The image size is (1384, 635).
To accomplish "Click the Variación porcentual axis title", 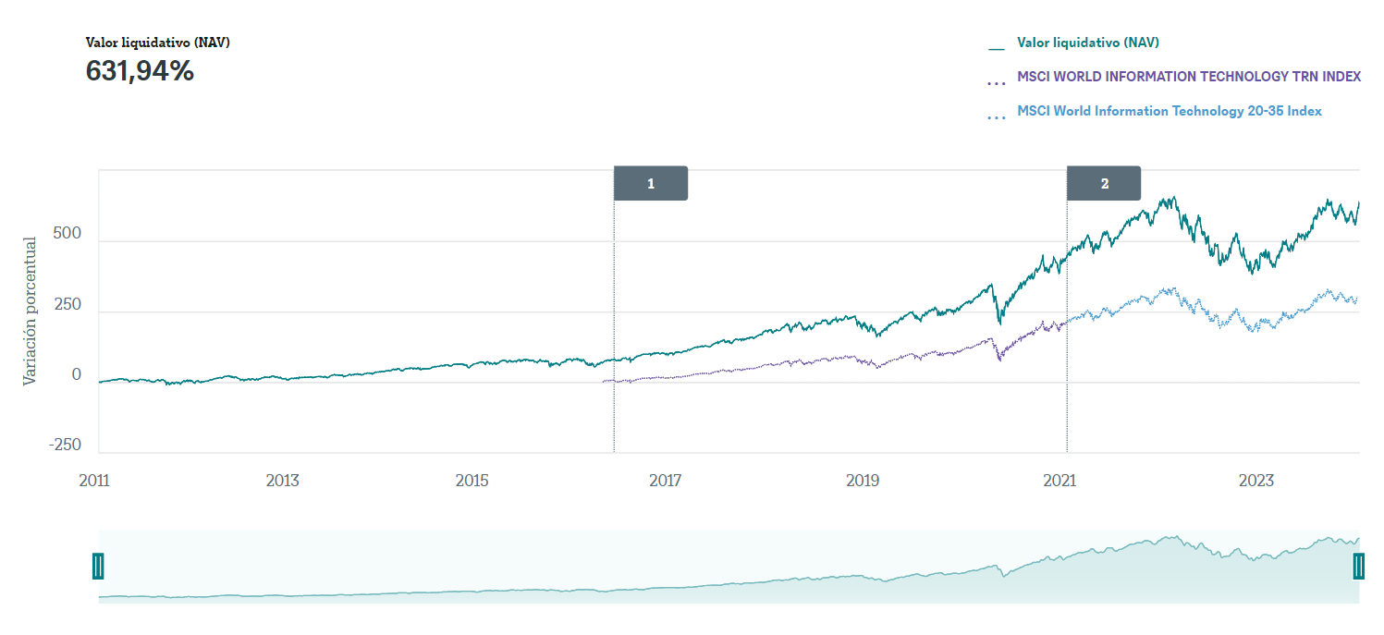I will pos(31,311).
